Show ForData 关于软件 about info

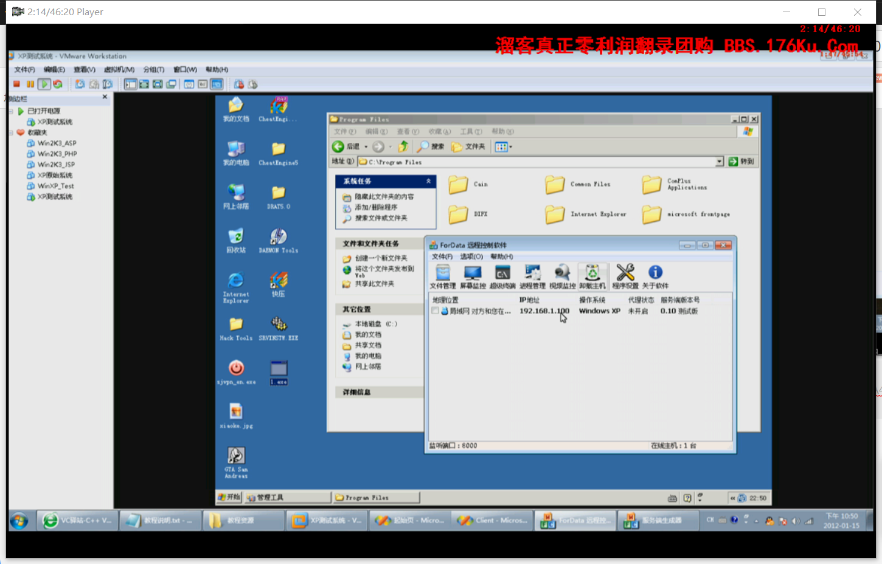655,277
